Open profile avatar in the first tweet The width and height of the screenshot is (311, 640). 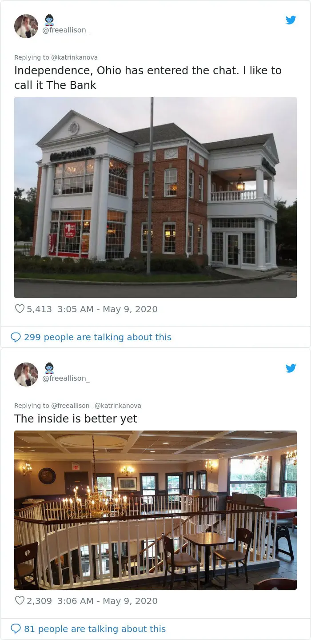tap(26, 26)
